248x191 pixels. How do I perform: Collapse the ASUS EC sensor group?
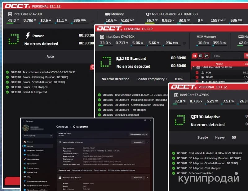194,67
